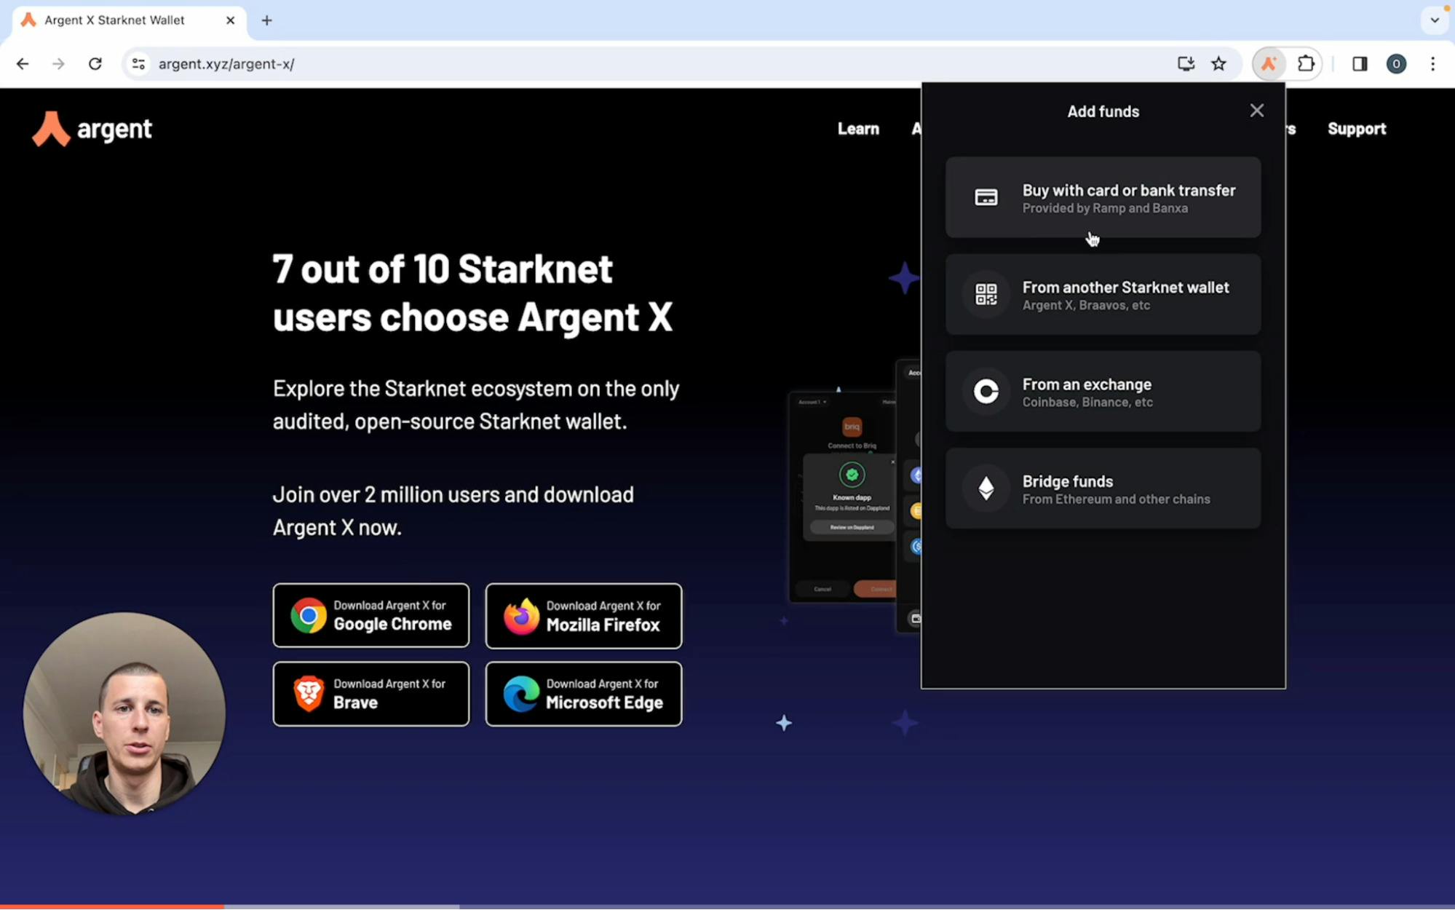The height and width of the screenshot is (910, 1455).
Task: Reload the page
Action: [95, 64]
